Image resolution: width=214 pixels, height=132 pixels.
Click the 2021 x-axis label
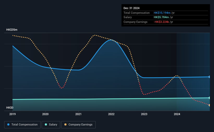tap(78, 114)
